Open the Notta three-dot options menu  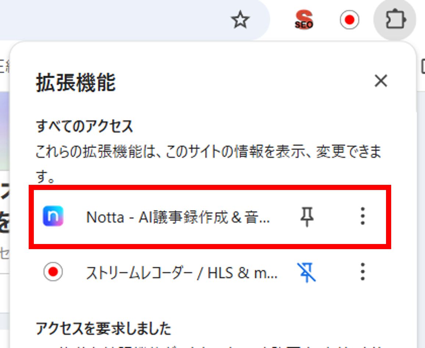[x=362, y=217]
